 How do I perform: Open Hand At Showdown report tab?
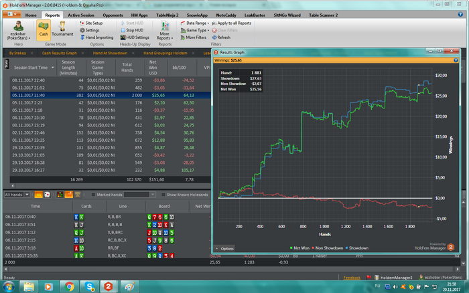pos(110,53)
